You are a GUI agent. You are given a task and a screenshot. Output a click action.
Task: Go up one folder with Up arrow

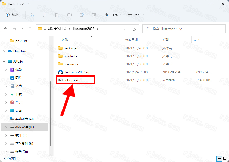tap(30, 29)
